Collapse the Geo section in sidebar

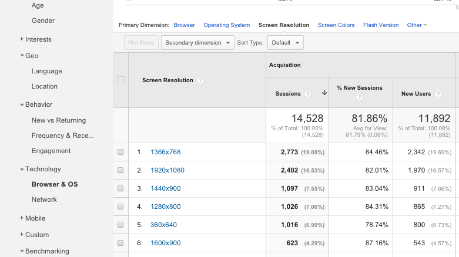[22, 55]
